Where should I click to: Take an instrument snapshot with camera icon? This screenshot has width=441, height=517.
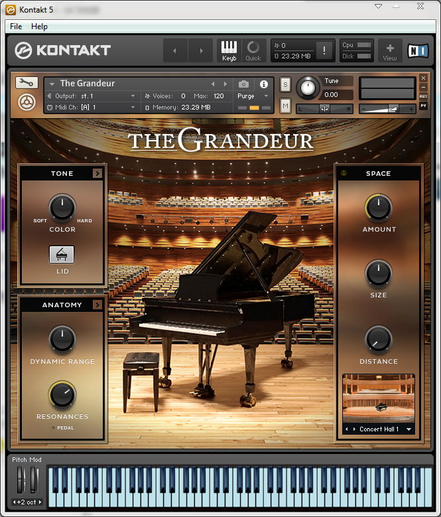(x=243, y=84)
